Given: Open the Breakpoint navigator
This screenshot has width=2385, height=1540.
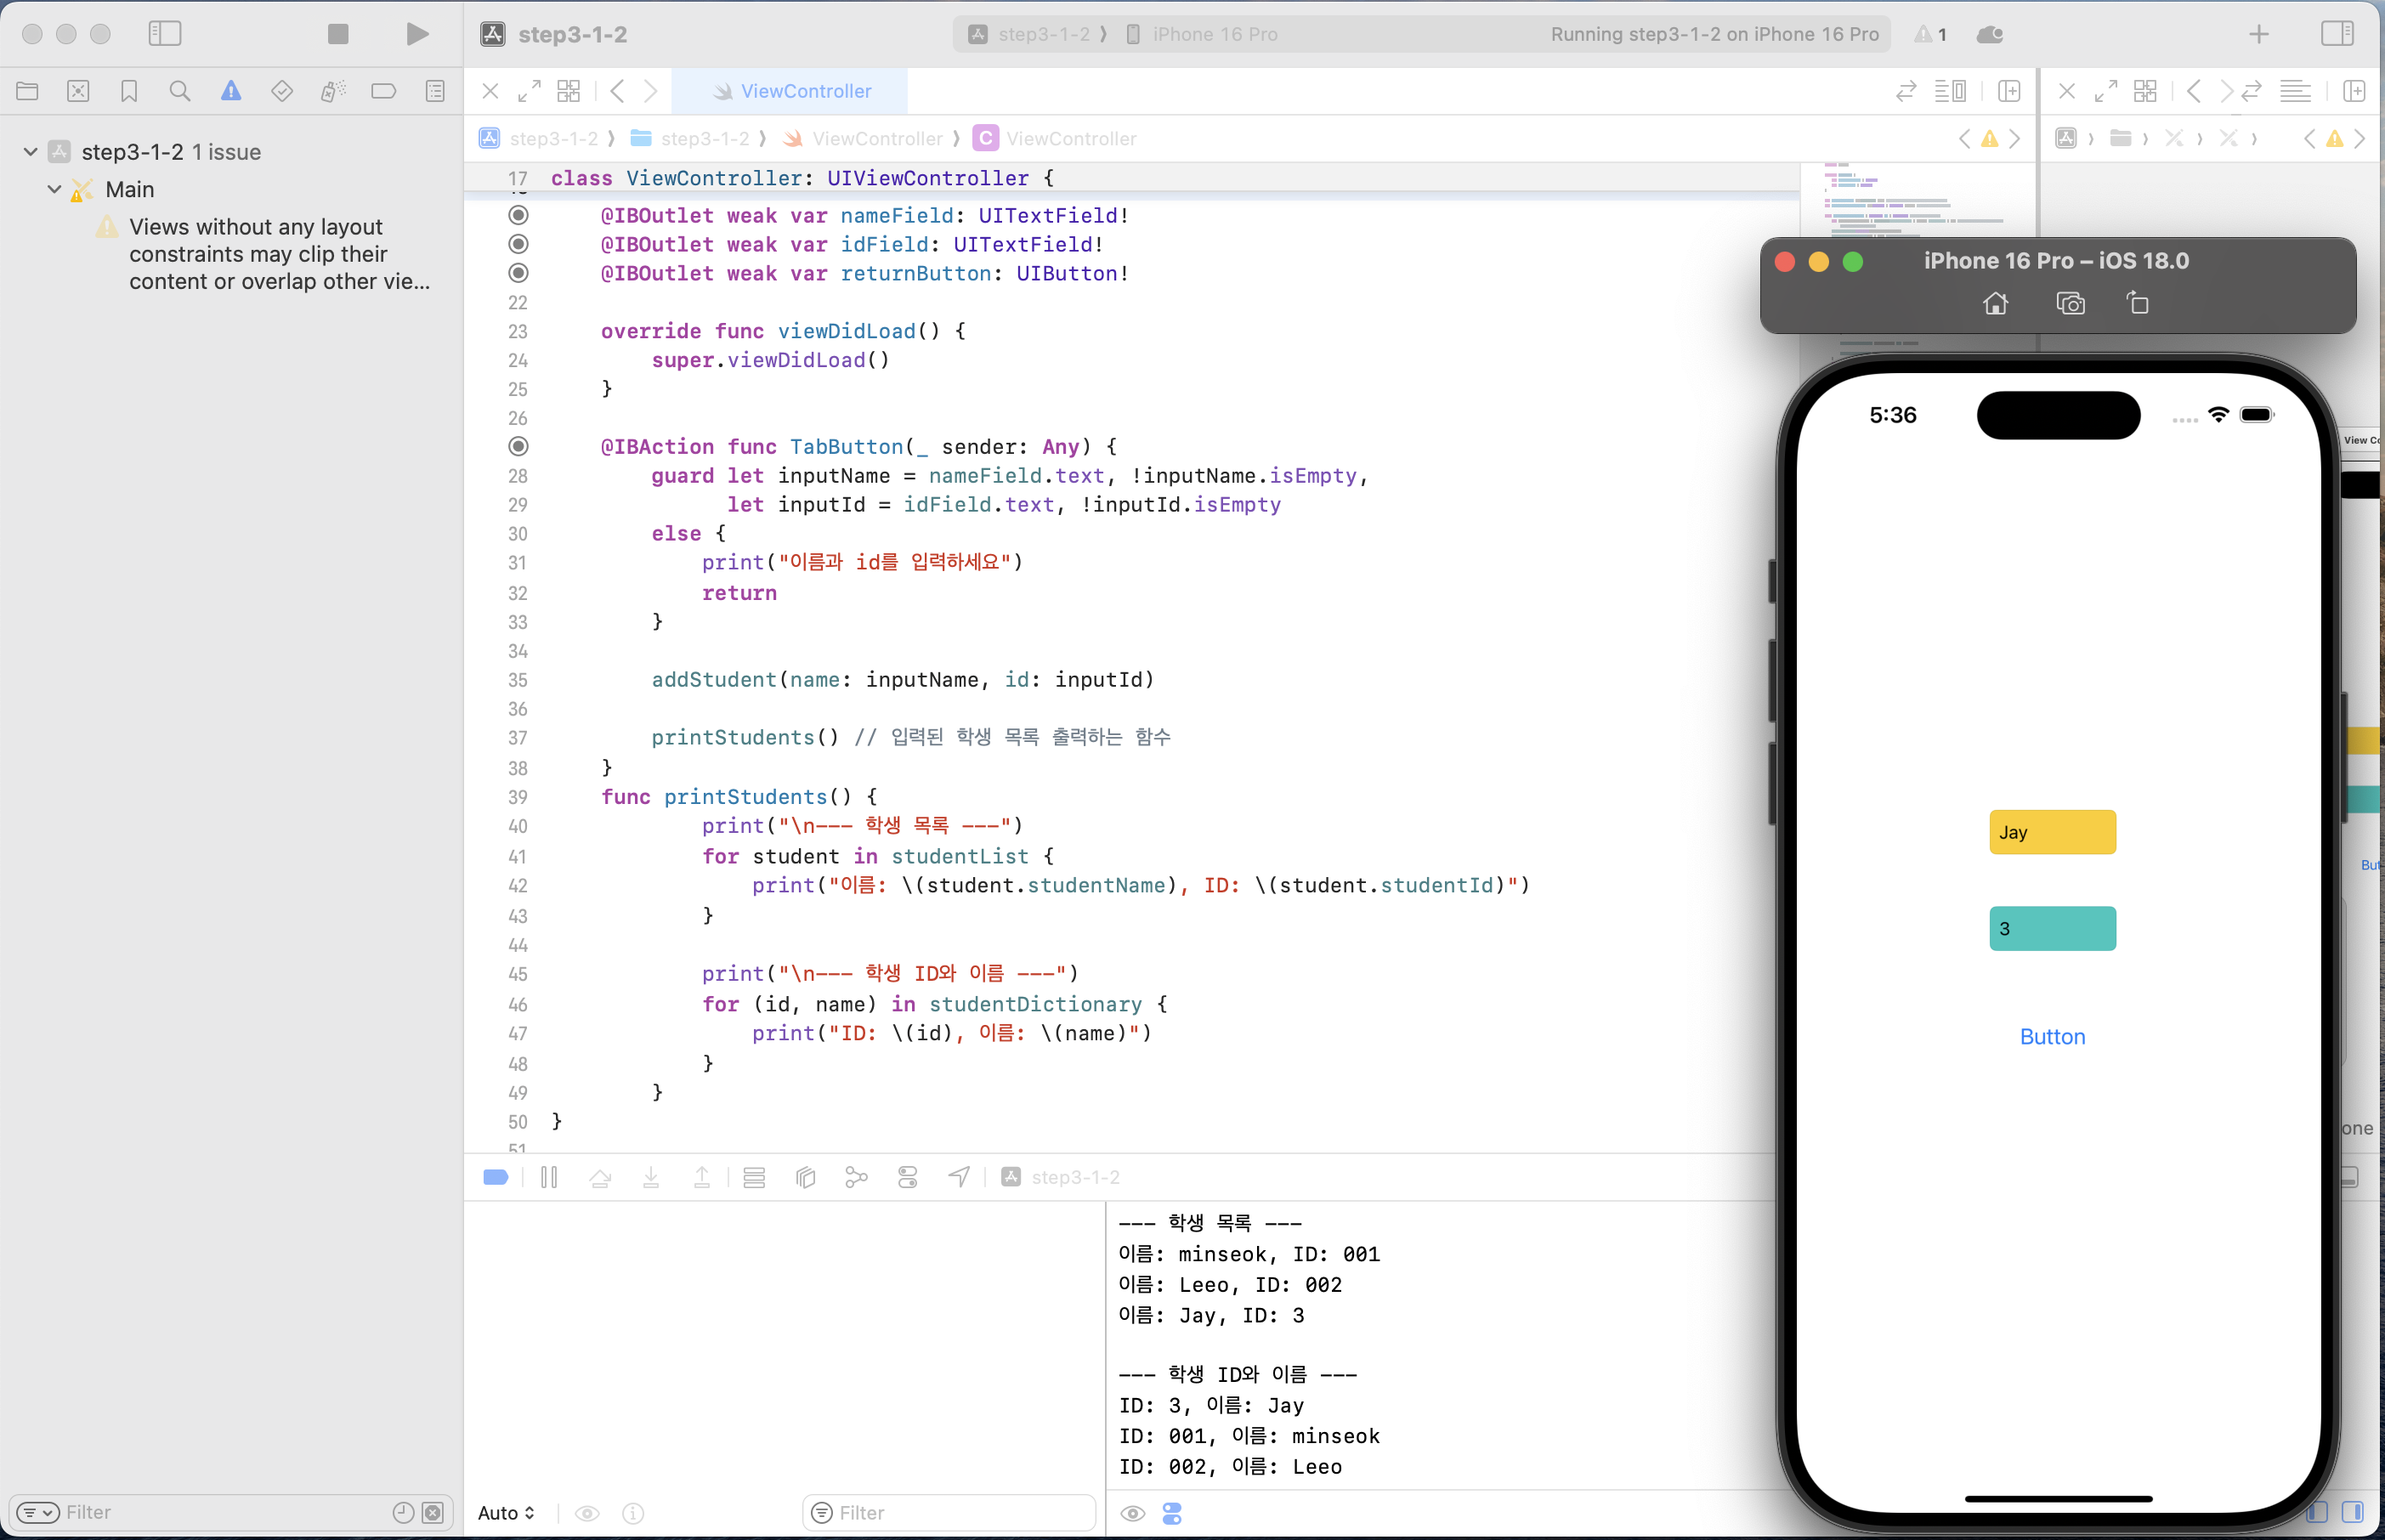Looking at the screenshot, I should tap(384, 91).
